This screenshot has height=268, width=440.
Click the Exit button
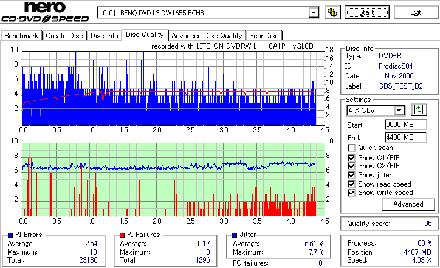coord(416,12)
